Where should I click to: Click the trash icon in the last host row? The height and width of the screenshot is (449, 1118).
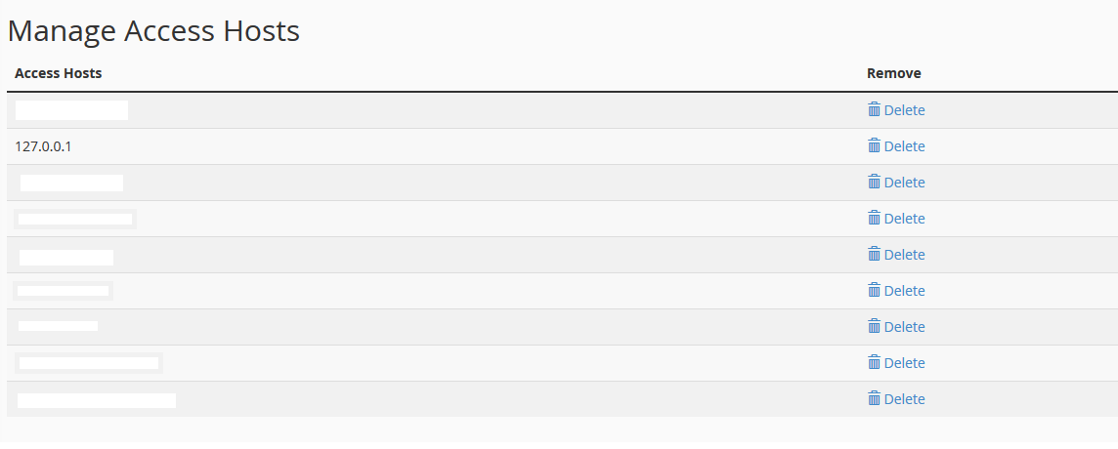(x=874, y=398)
